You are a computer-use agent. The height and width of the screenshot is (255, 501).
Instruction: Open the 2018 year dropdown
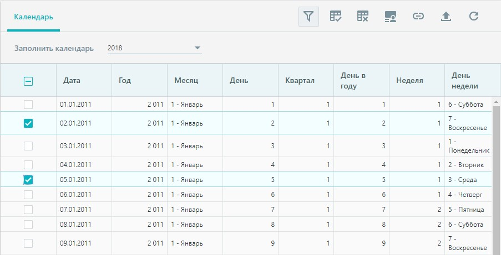155,49
